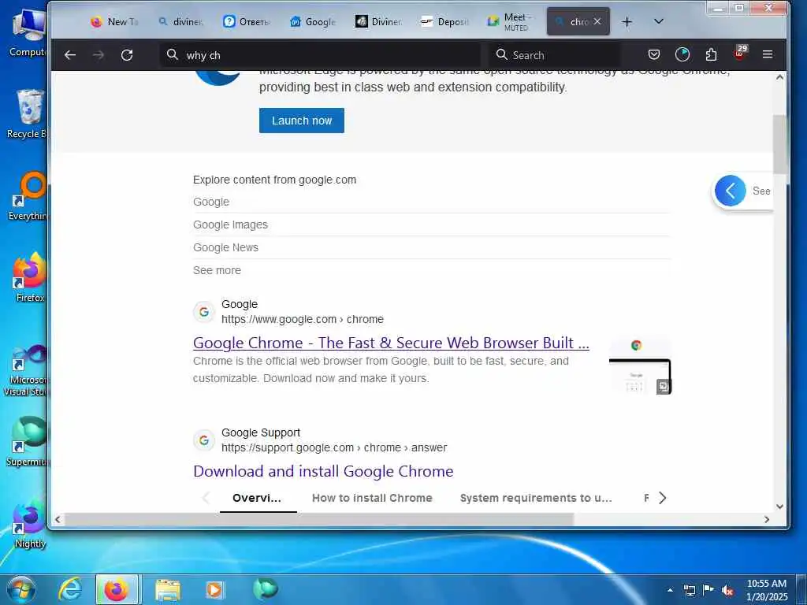Open the Google link under Explore content
Image resolution: width=807 pixels, height=605 pixels.
pos(211,202)
